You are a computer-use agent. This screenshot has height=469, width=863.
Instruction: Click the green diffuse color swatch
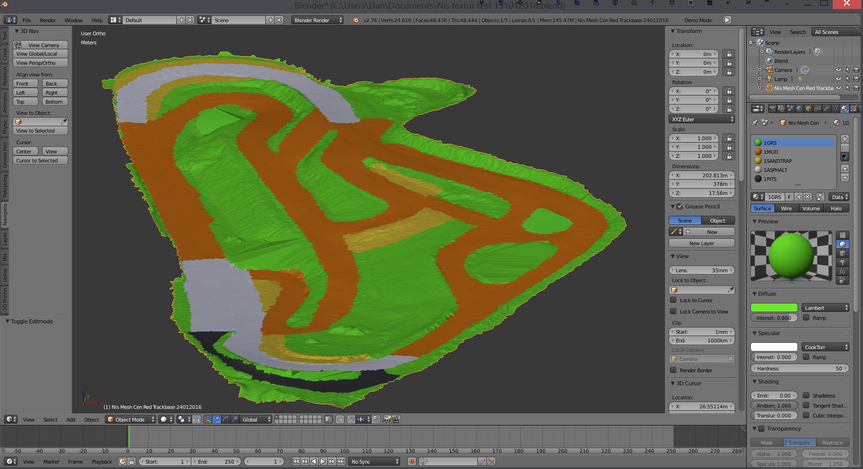[x=774, y=308]
